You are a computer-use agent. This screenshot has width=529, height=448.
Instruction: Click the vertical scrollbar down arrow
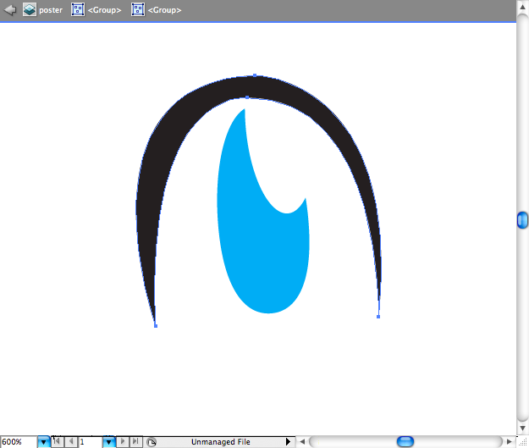pos(522,429)
